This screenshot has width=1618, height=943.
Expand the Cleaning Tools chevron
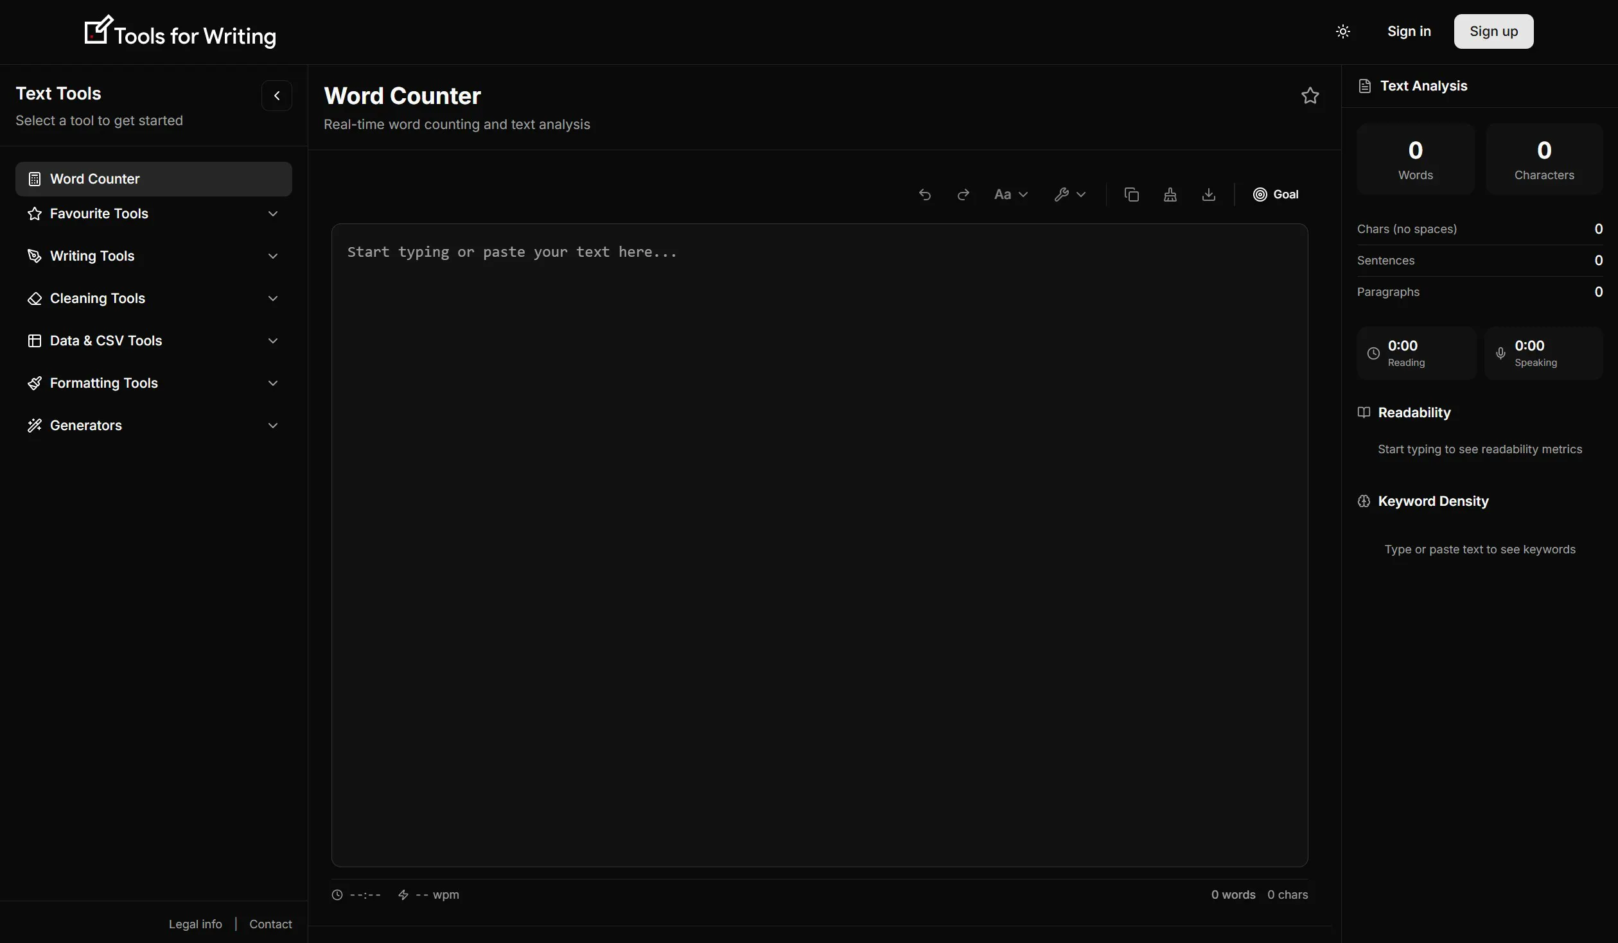pyautogui.click(x=273, y=298)
